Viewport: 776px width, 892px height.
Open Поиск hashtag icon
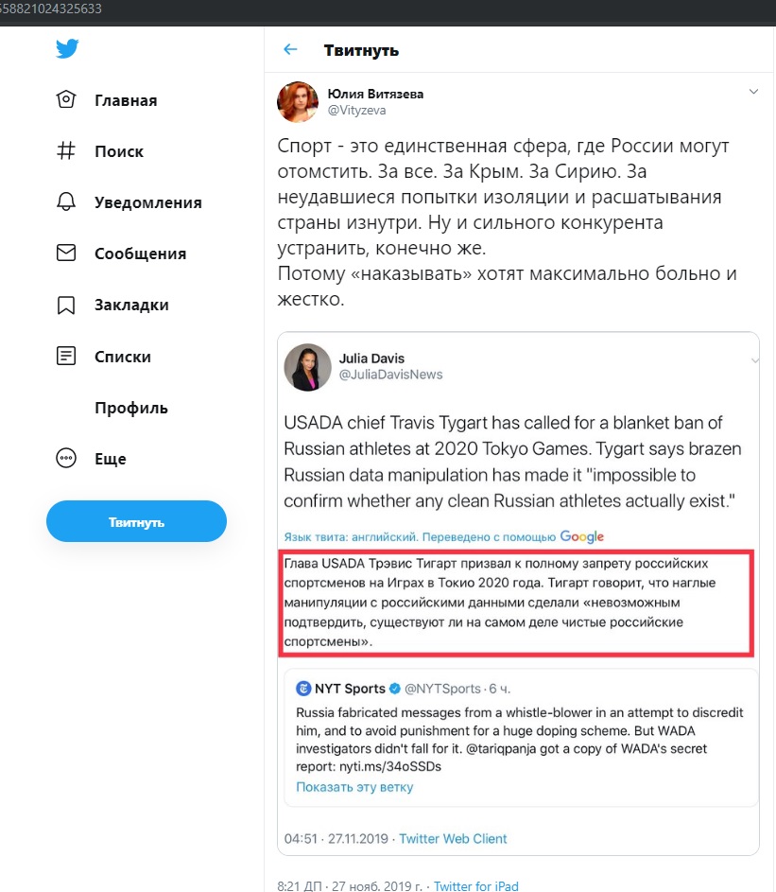[x=66, y=150]
